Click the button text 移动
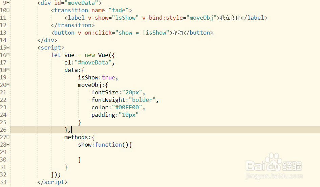Viewport: 320px width, 187px height. pyautogui.click(x=178, y=33)
